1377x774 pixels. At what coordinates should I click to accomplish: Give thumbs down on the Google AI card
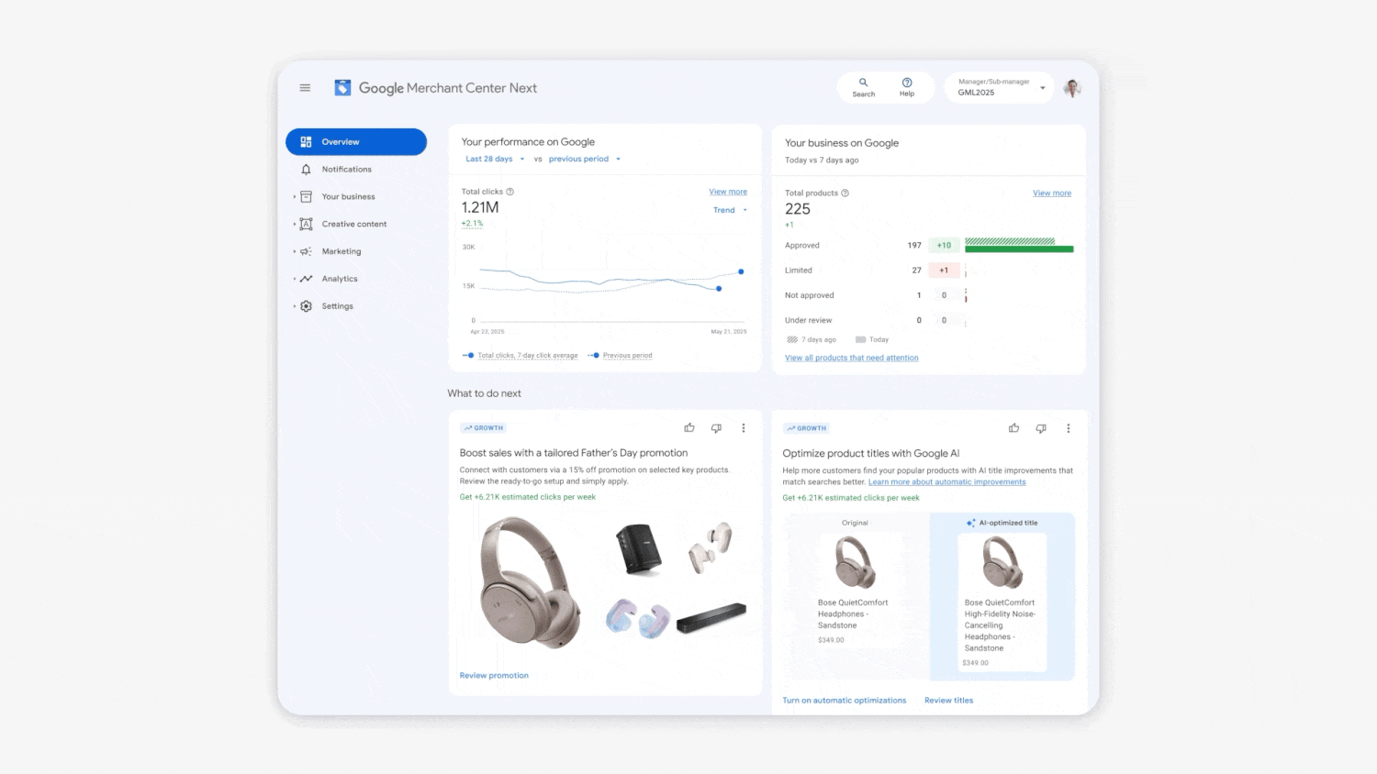coord(1041,427)
